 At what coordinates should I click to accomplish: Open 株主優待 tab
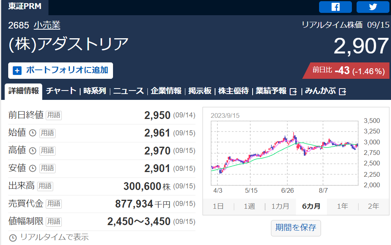pos(233,91)
